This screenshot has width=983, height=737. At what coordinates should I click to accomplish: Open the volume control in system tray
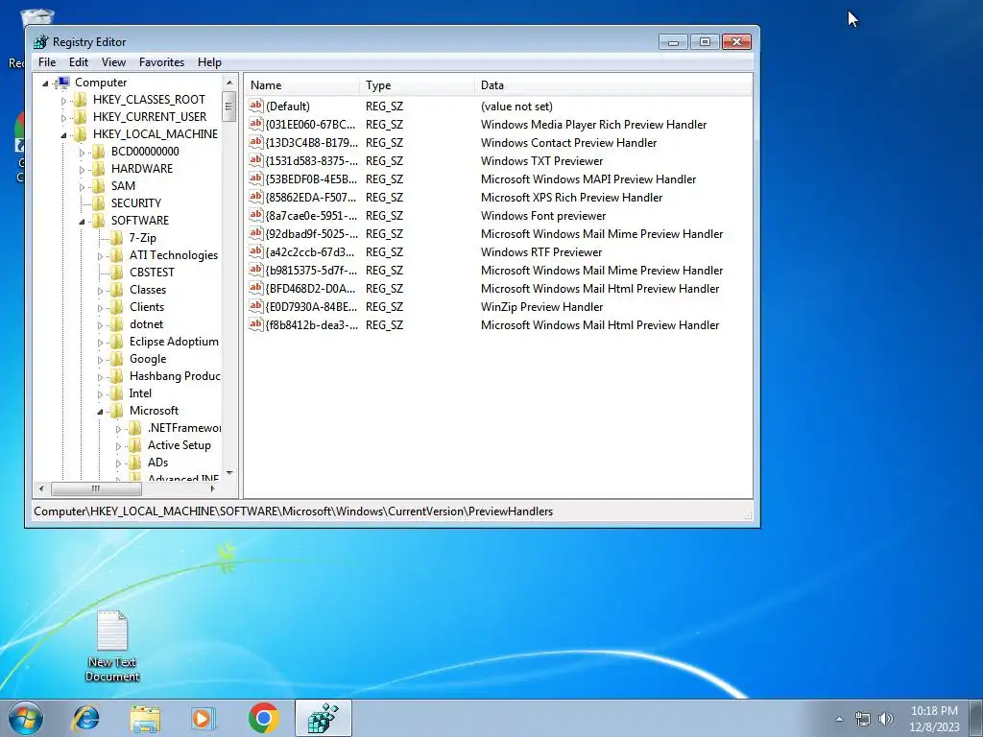tap(886, 718)
